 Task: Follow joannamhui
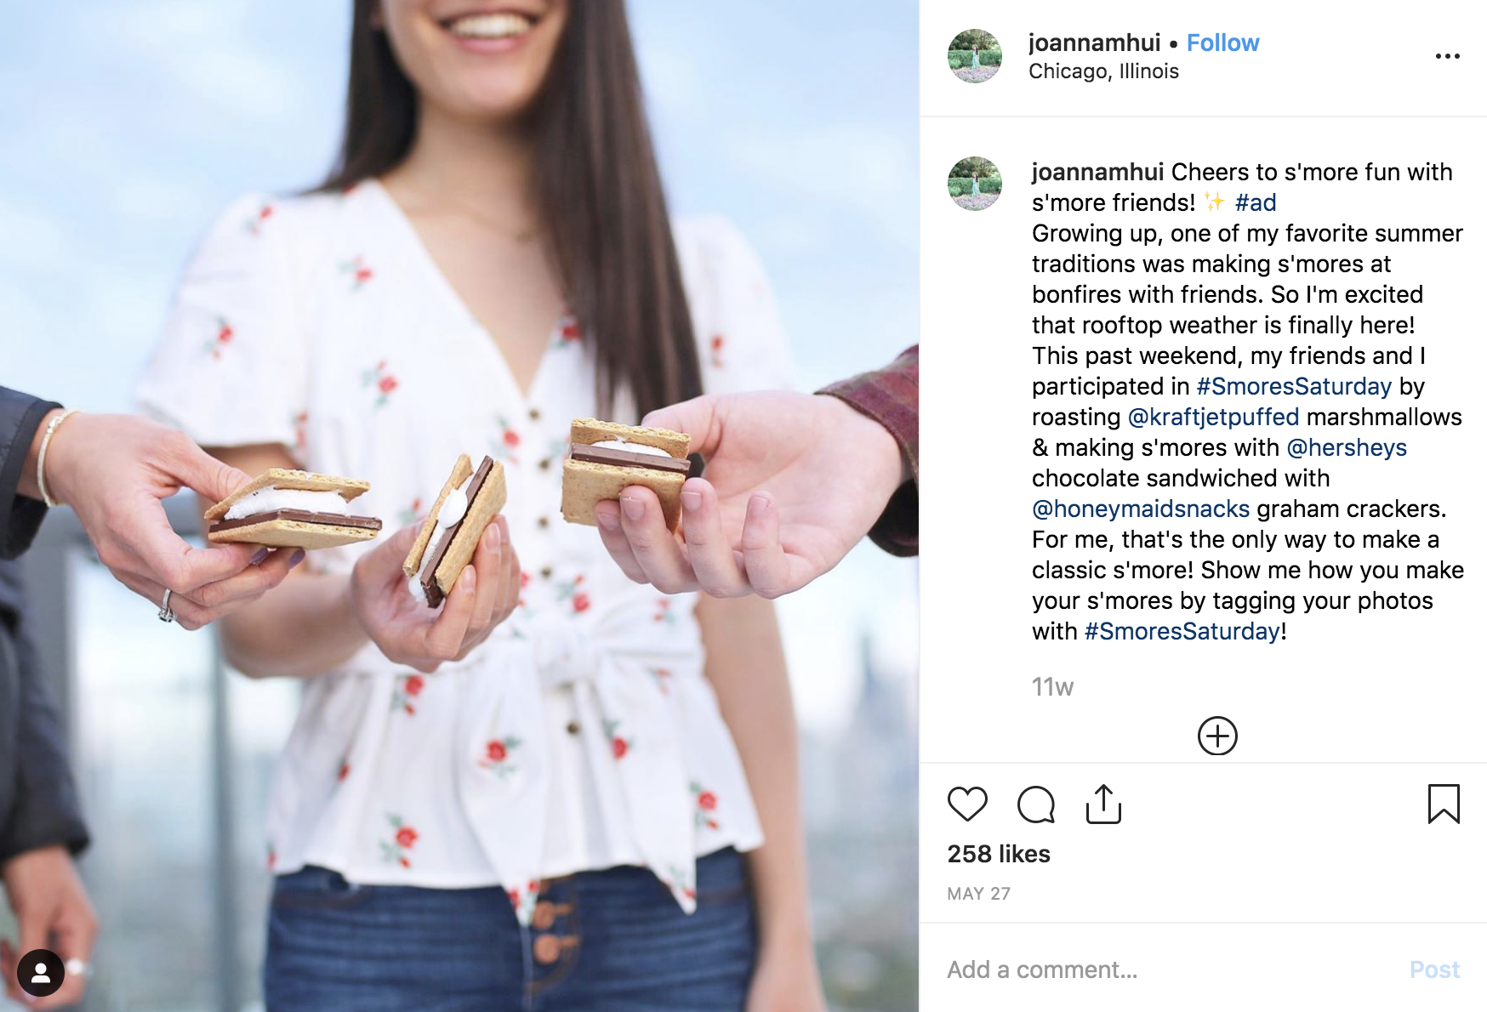tap(1222, 43)
